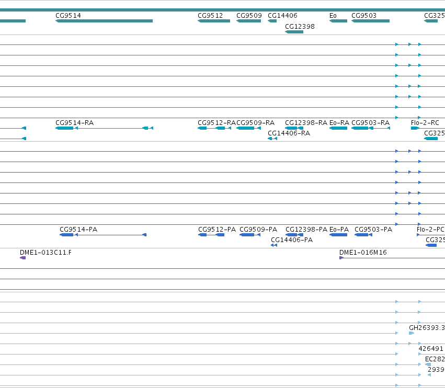Click the CG14406 gene label
The width and height of the screenshot is (445, 388).
coord(282,16)
